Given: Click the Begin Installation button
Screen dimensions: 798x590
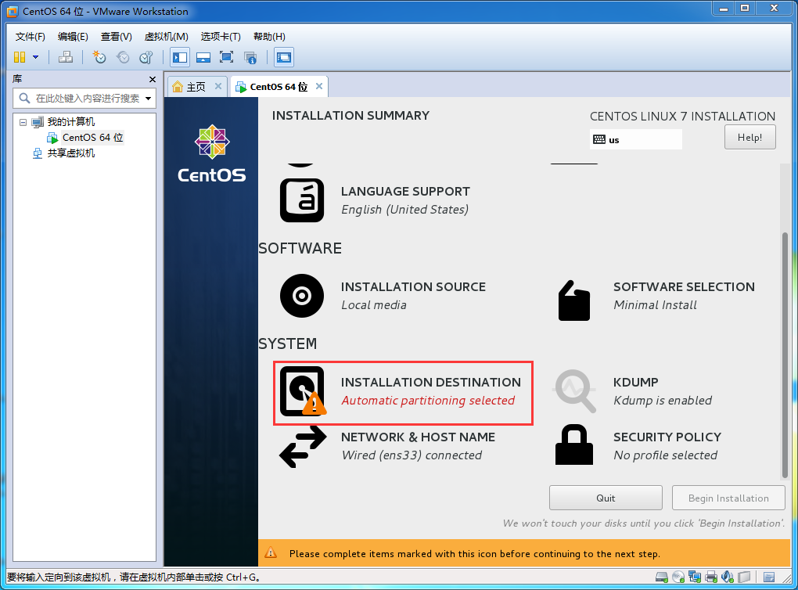Looking at the screenshot, I should [728, 498].
